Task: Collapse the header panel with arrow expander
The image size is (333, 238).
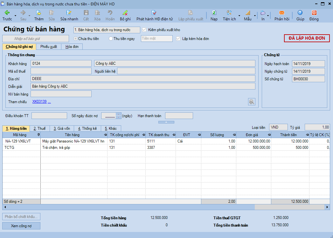Action: click(x=166, y=122)
